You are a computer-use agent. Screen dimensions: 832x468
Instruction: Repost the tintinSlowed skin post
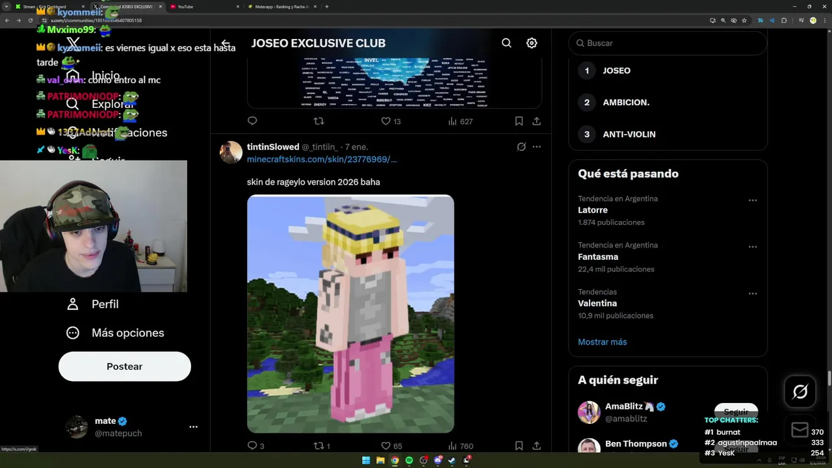(x=318, y=446)
